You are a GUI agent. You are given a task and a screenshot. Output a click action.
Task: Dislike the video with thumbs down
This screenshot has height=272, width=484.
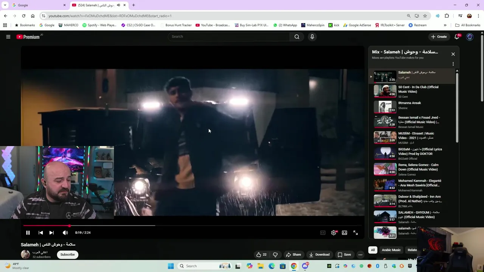(x=275, y=255)
